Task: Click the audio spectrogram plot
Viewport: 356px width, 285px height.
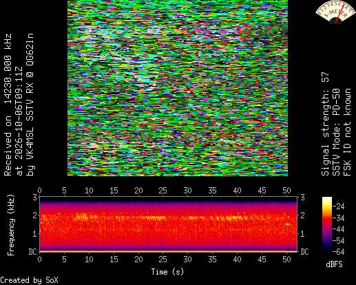Action: pos(169,224)
